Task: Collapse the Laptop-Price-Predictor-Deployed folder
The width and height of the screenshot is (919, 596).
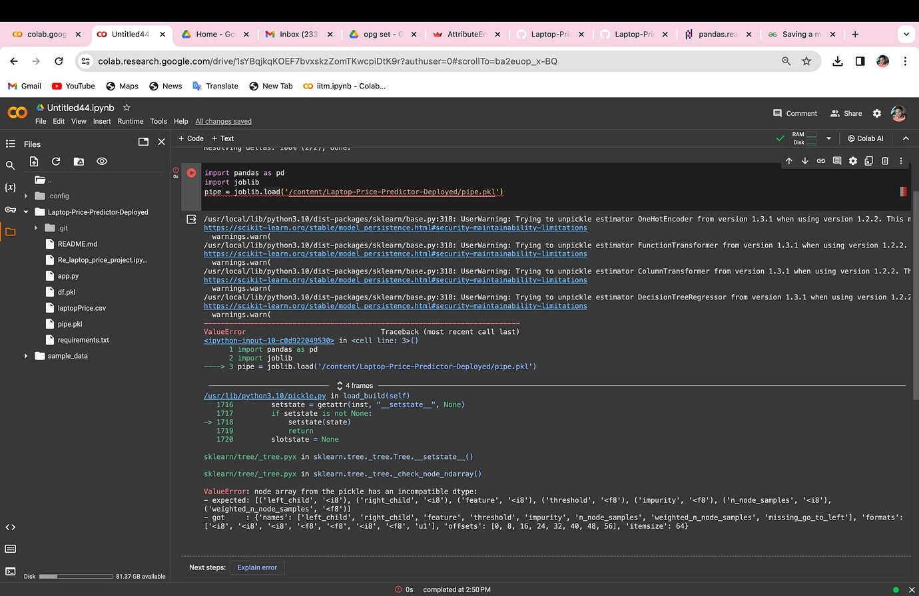Action: click(x=25, y=212)
